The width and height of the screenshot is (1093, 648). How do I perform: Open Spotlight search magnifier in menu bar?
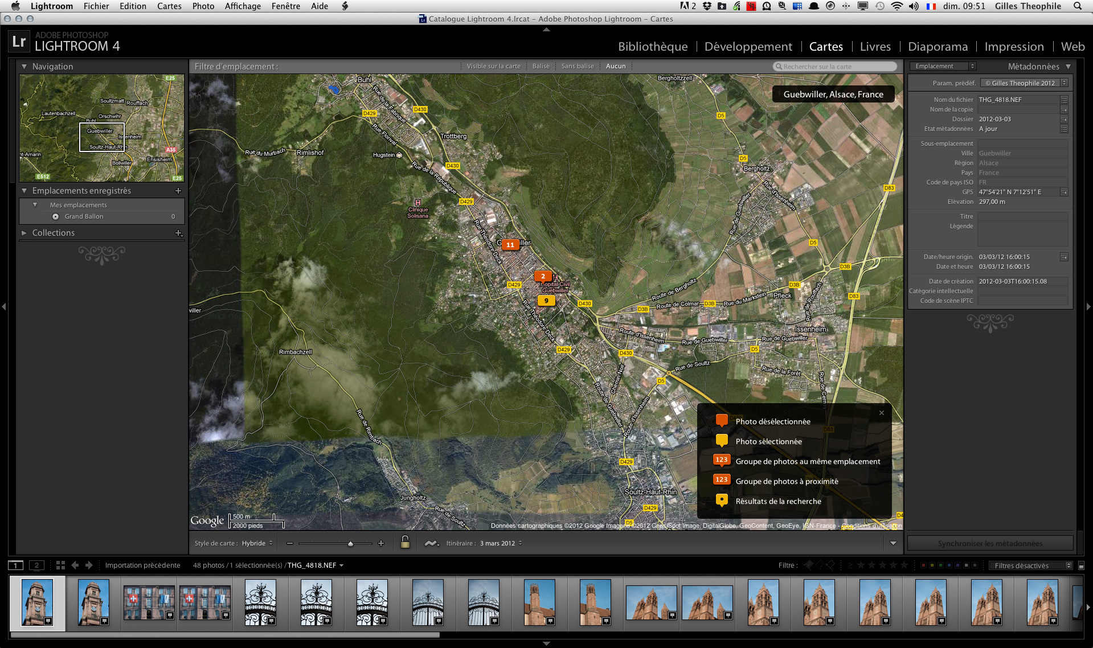click(x=1078, y=6)
